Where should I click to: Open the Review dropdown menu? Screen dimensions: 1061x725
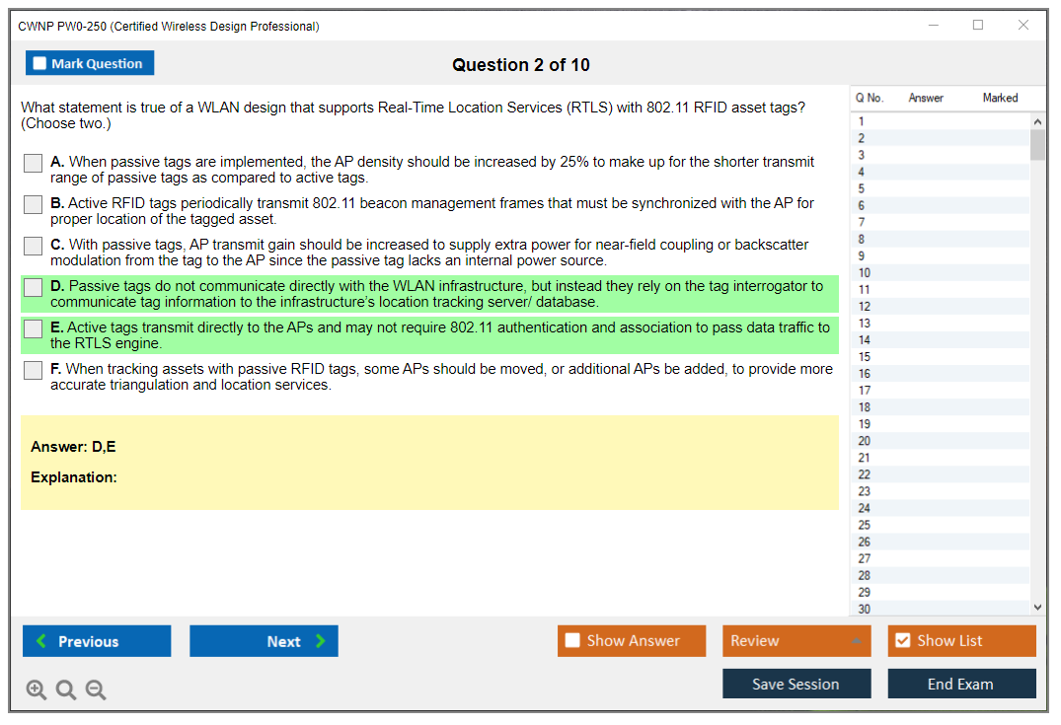796,641
